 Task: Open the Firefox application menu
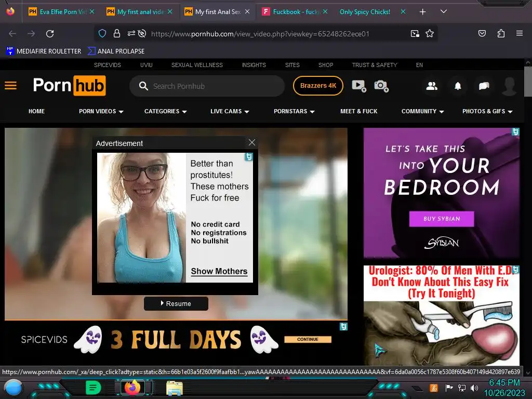[519, 33]
